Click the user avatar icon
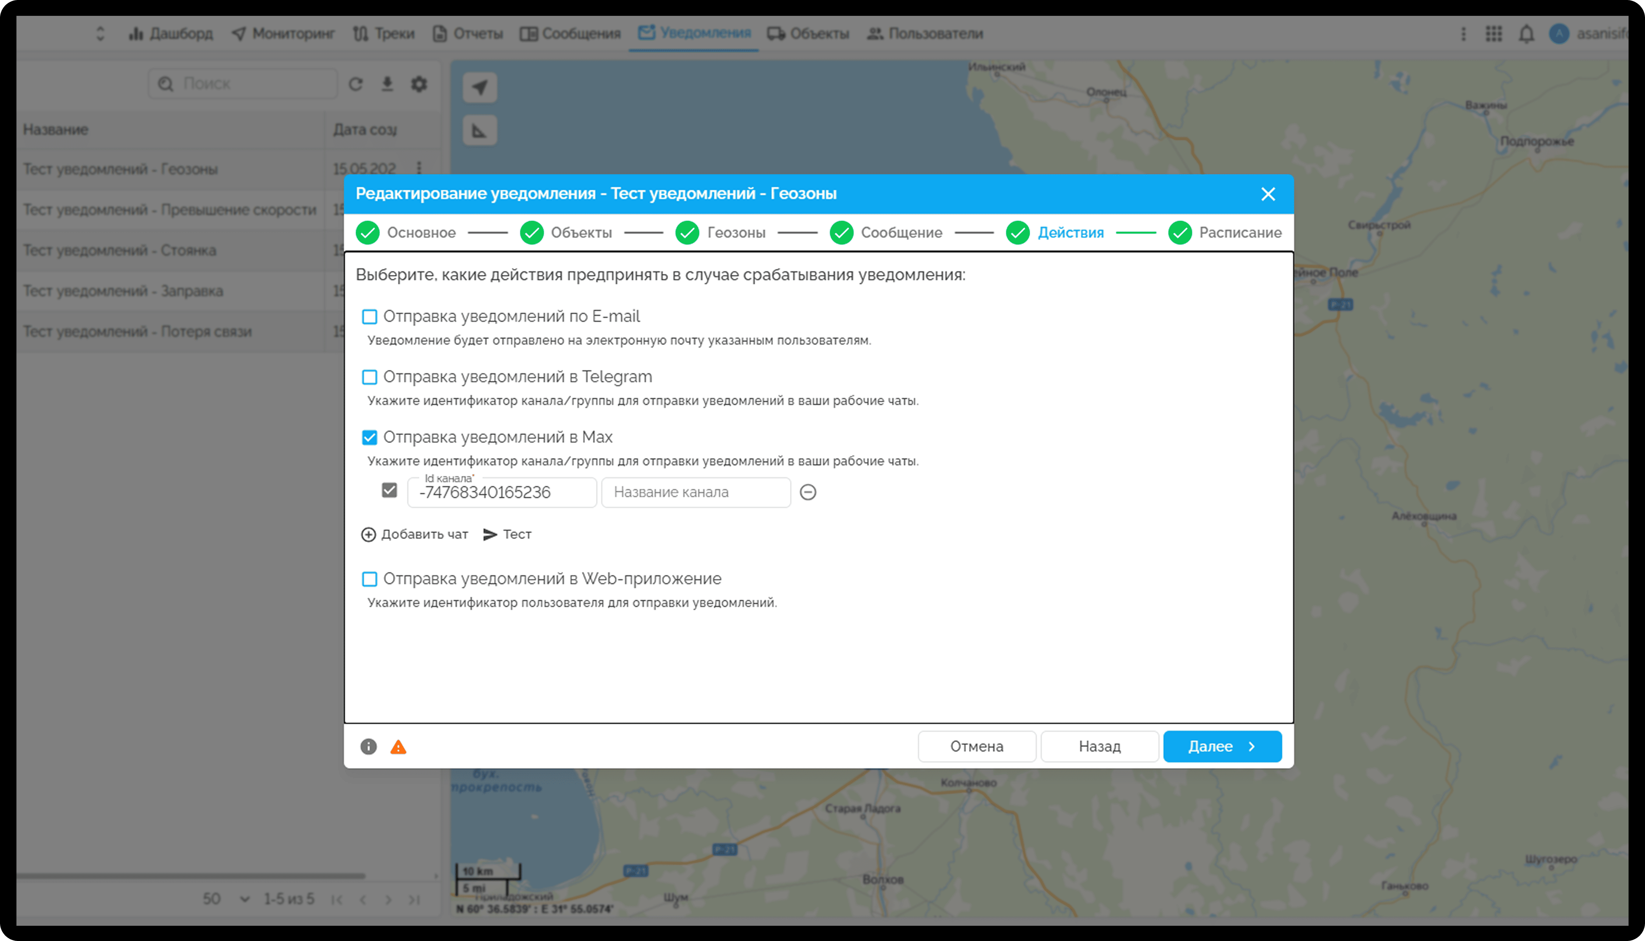Screen dimensions: 1645x941 tap(1559, 33)
